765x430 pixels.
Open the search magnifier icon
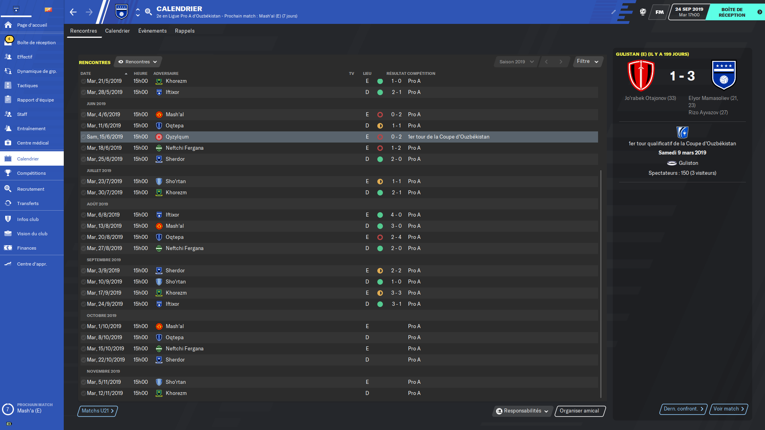coord(148,12)
